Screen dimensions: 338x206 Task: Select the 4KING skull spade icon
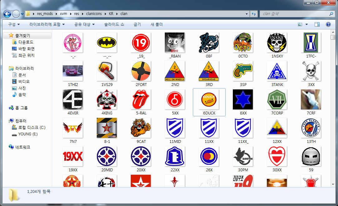point(107,99)
